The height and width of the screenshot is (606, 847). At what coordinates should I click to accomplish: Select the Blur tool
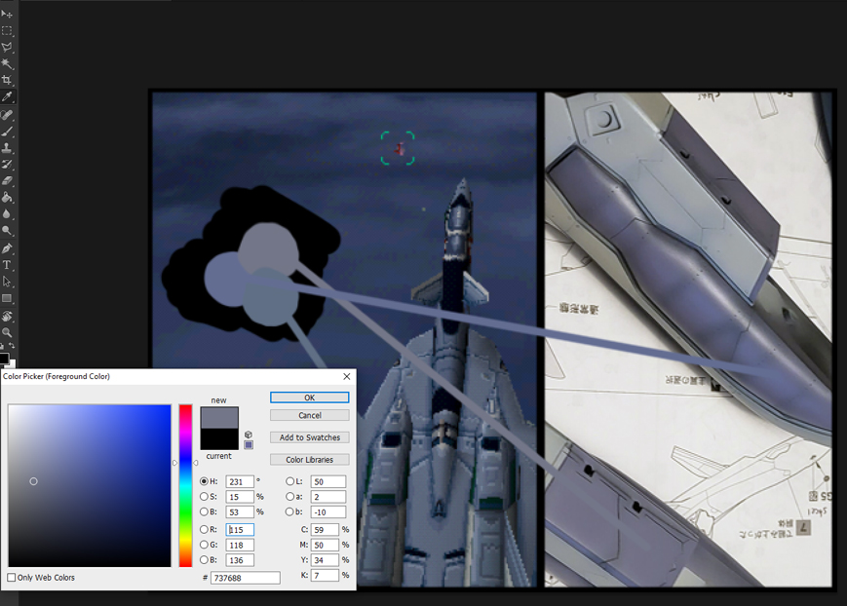pos(7,214)
